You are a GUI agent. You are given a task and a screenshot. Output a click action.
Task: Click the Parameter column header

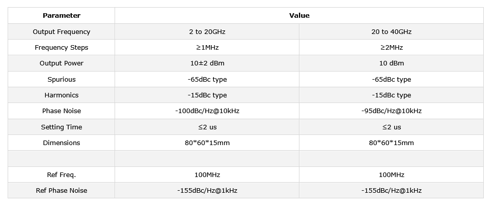[x=61, y=16]
